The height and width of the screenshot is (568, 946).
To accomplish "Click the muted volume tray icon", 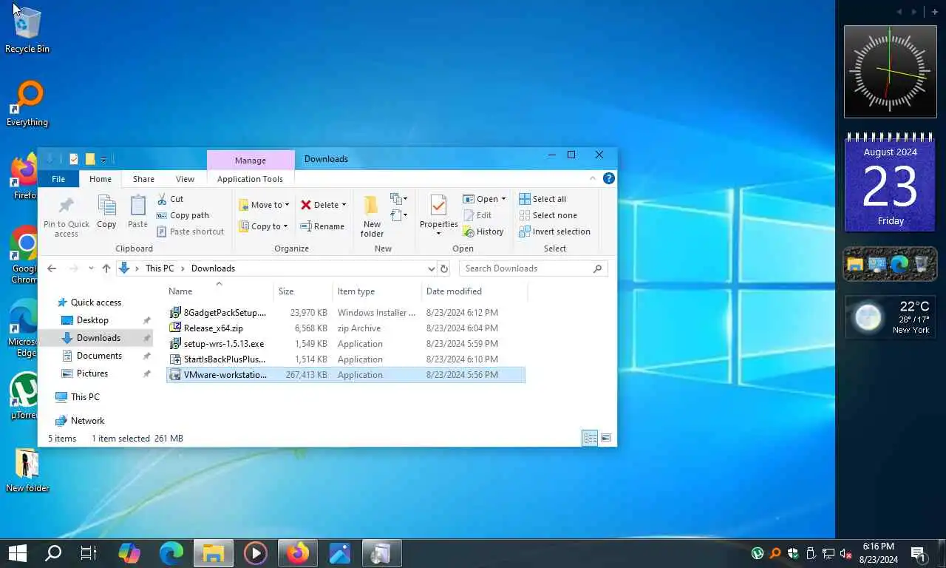I will pyautogui.click(x=846, y=553).
